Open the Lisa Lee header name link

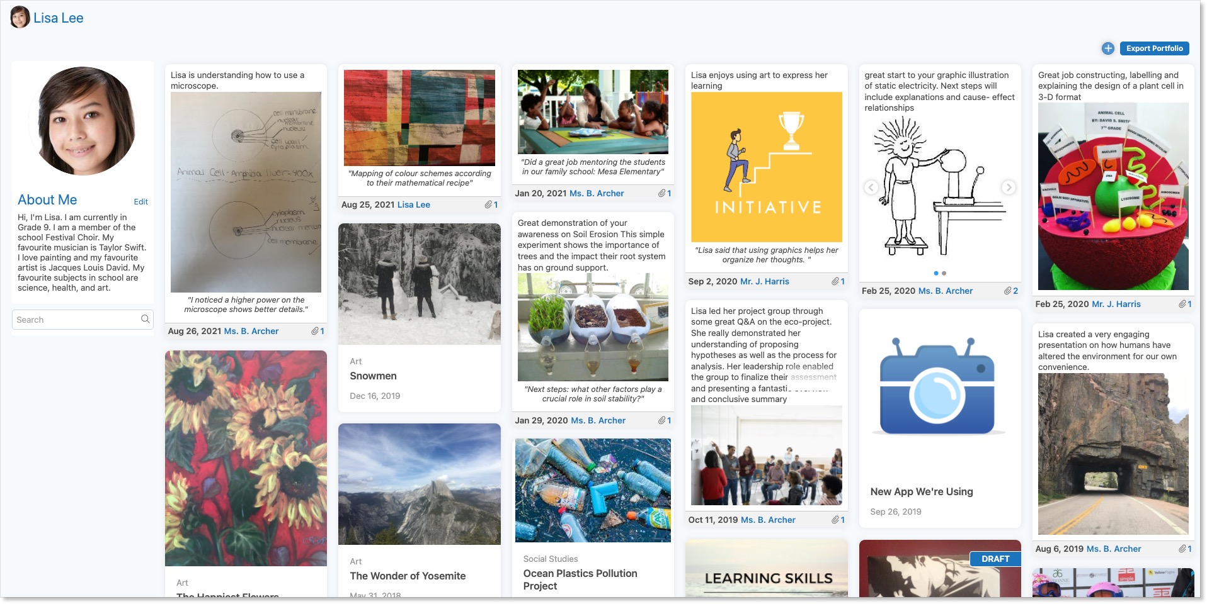[x=59, y=18]
